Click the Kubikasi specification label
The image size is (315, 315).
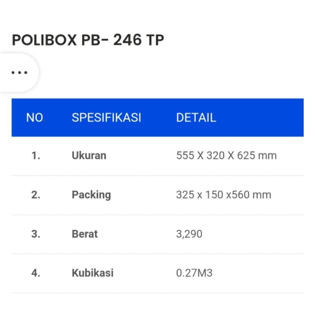coord(93,273)
